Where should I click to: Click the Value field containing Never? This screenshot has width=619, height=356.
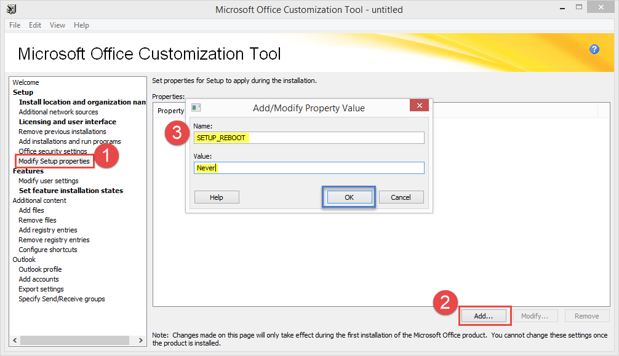pos(309,168)
